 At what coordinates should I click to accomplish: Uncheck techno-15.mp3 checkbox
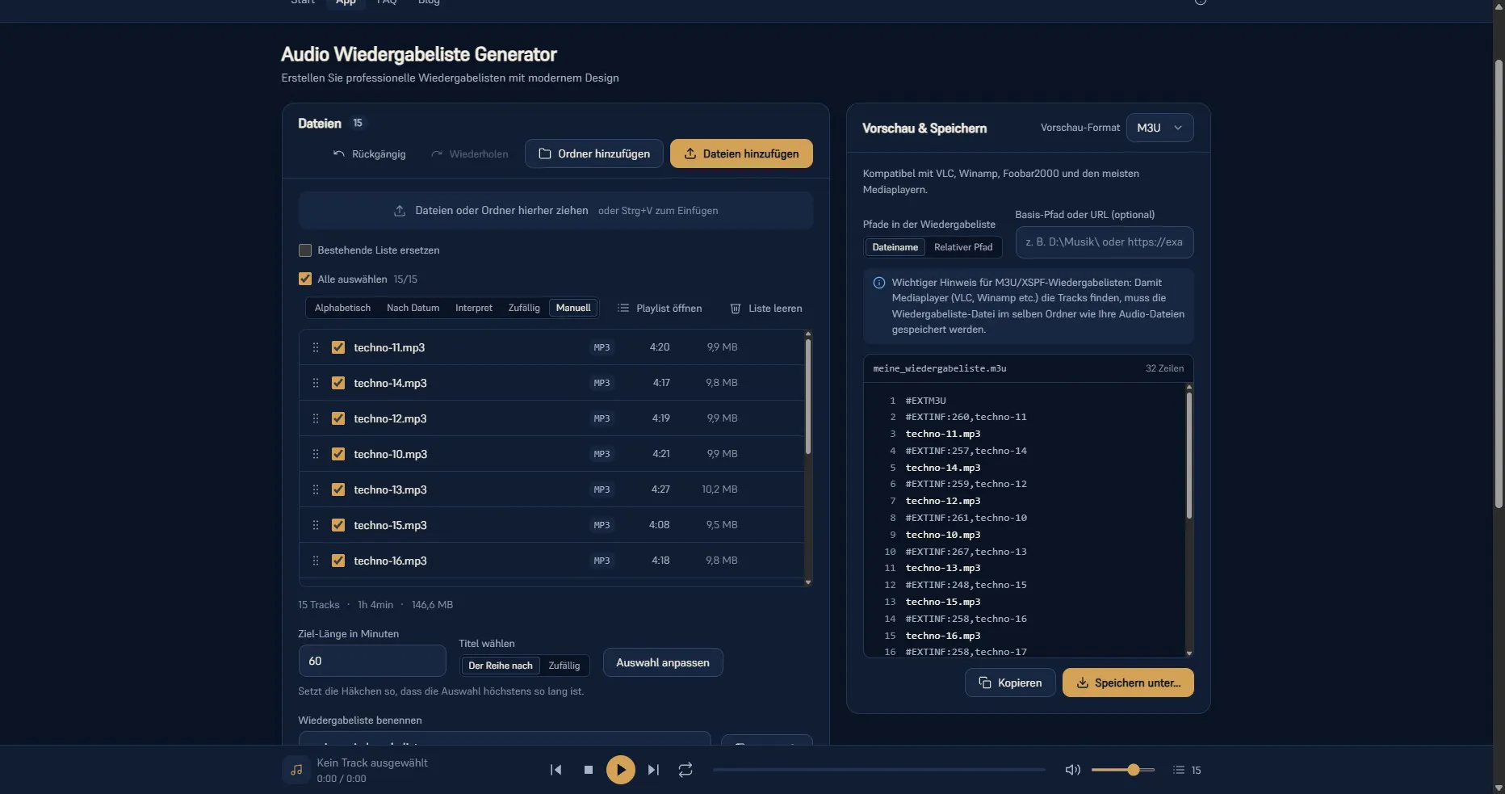pos(338,525)
